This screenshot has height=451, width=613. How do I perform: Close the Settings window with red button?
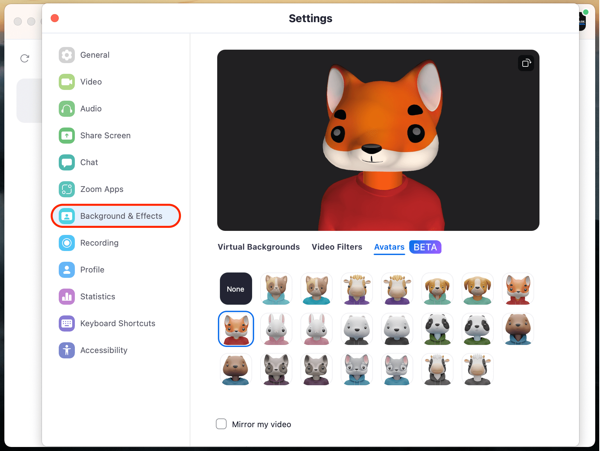click(55, 18)
